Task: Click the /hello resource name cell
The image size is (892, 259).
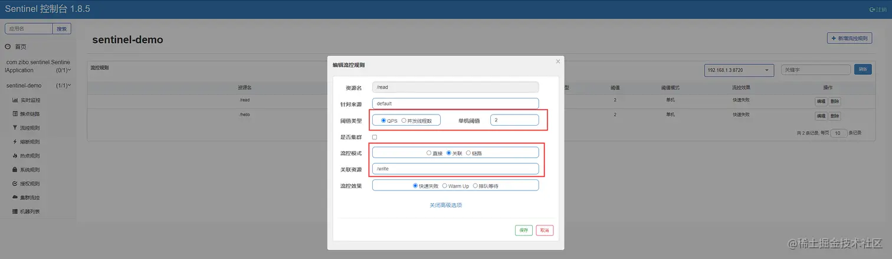Action: point(245,115)
